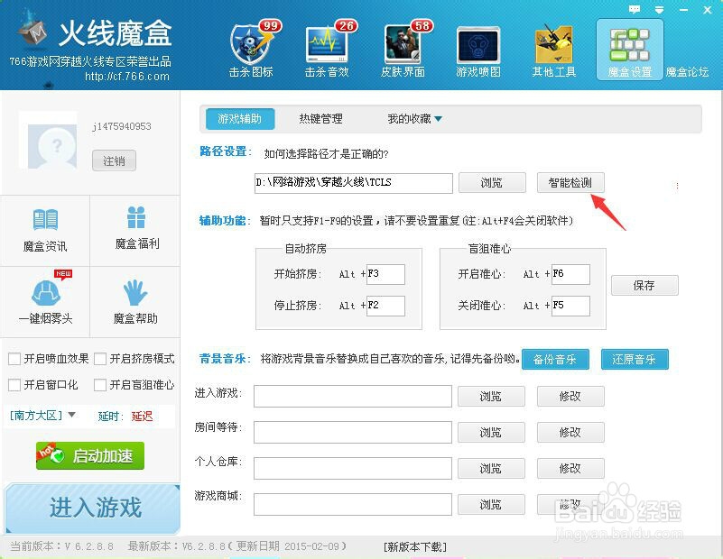Open the 皮肤界面 skin interface section
Viewport: 723px width, 559px height.
coord(403,50)
